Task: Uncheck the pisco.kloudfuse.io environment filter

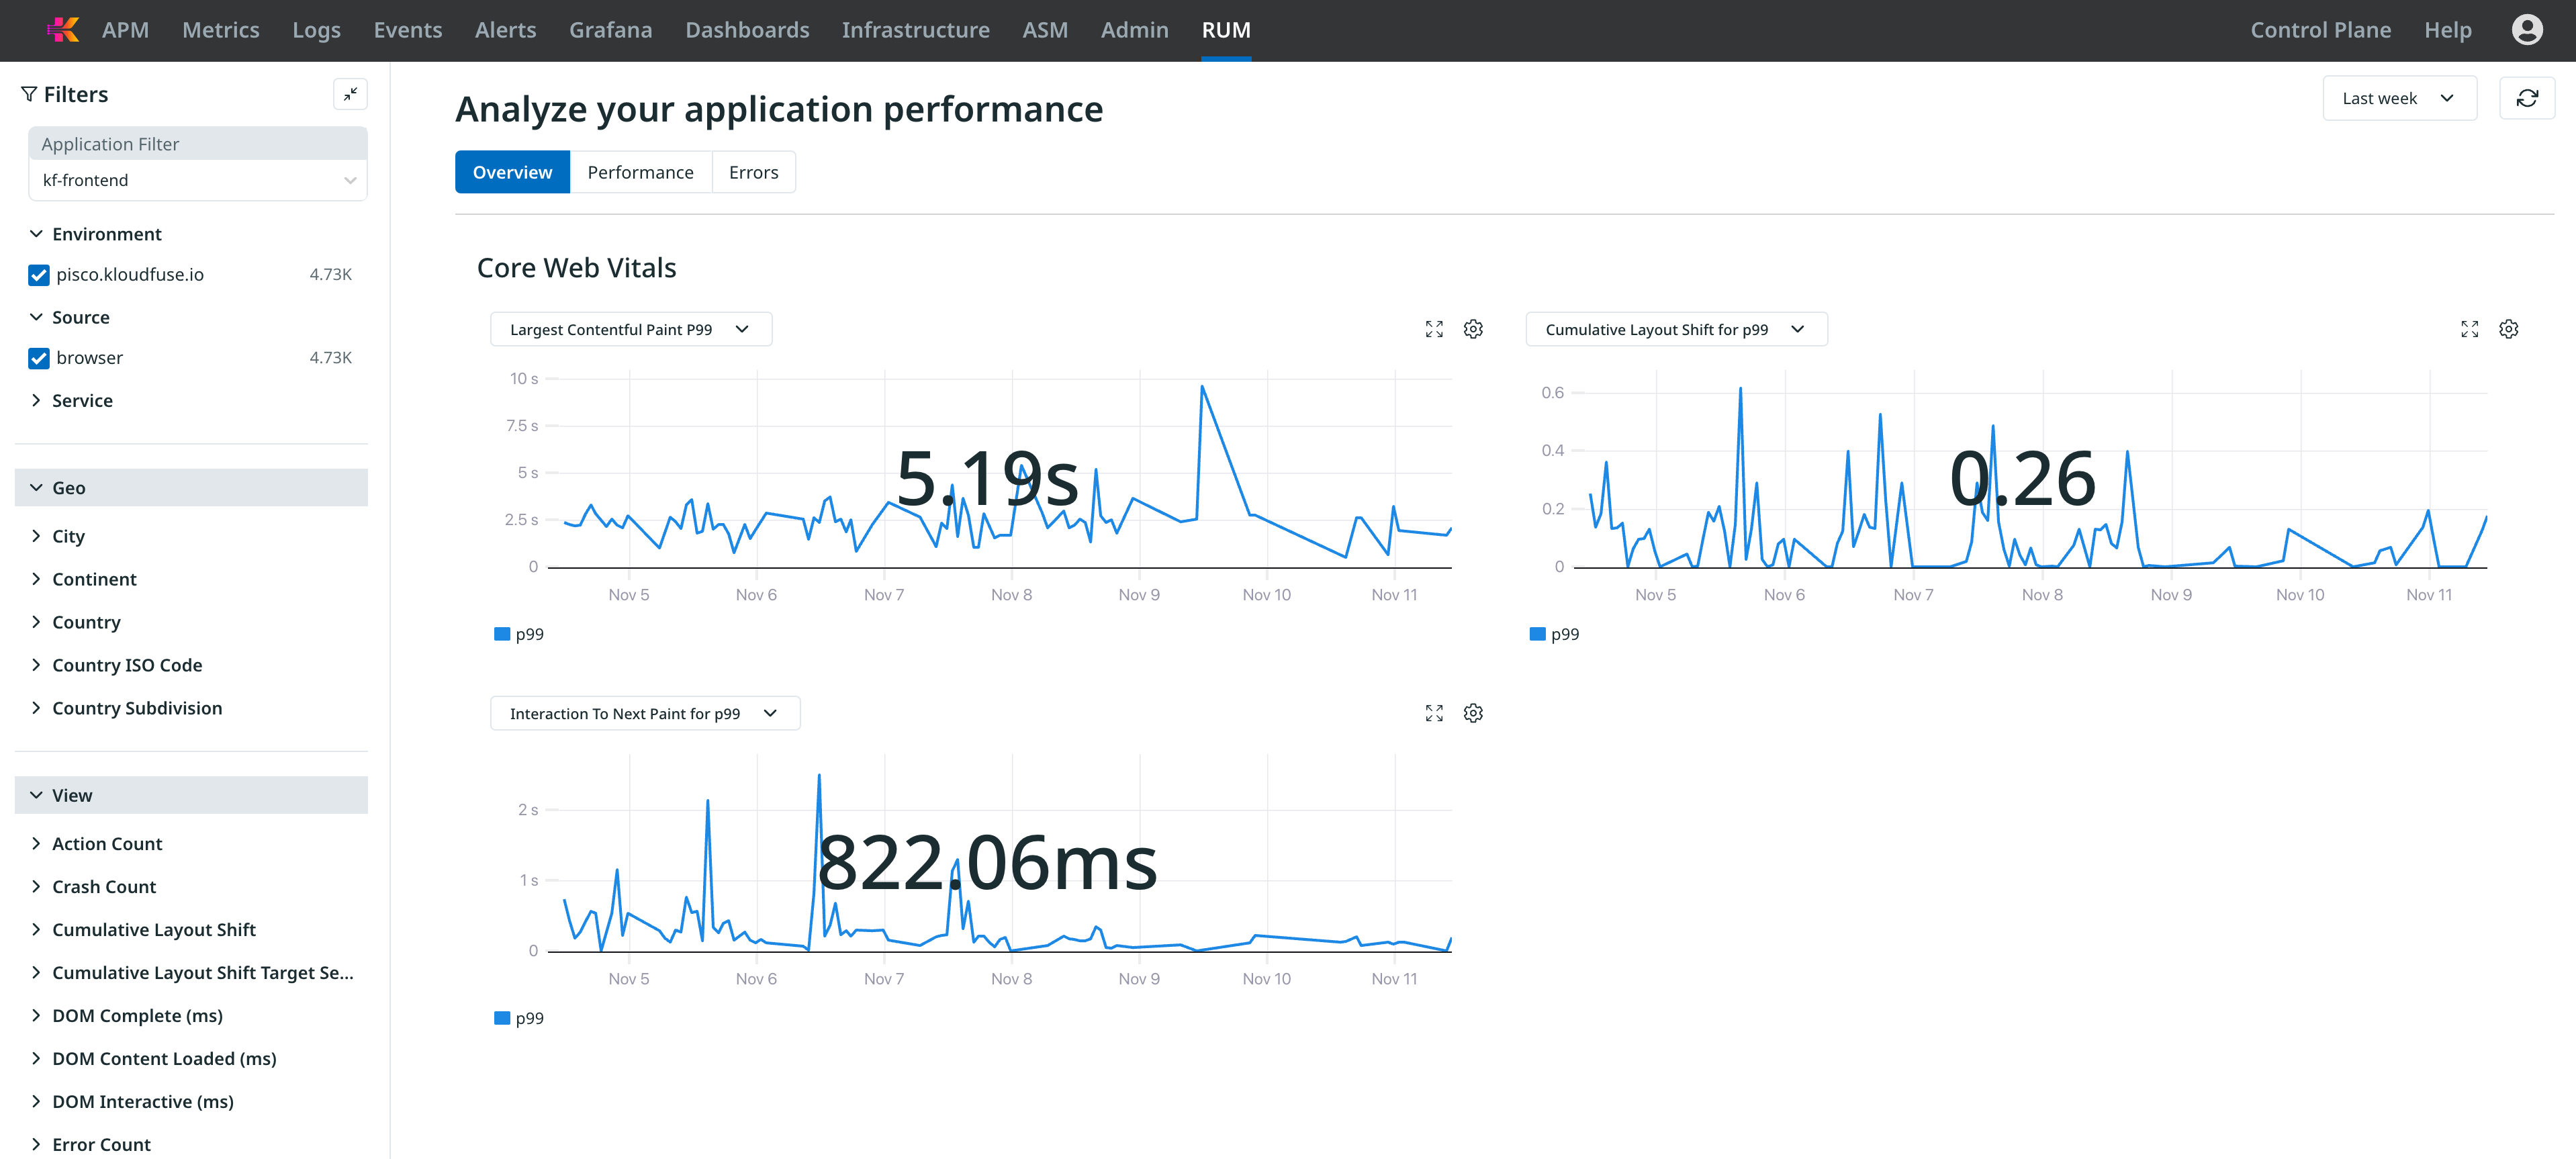Action: [x=38, y=274]
